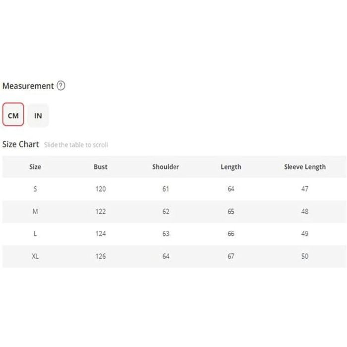Viewport: 347px width, 347px height.
Task: Click sleeve length value 50 for XL
Action: click(305, 256)
